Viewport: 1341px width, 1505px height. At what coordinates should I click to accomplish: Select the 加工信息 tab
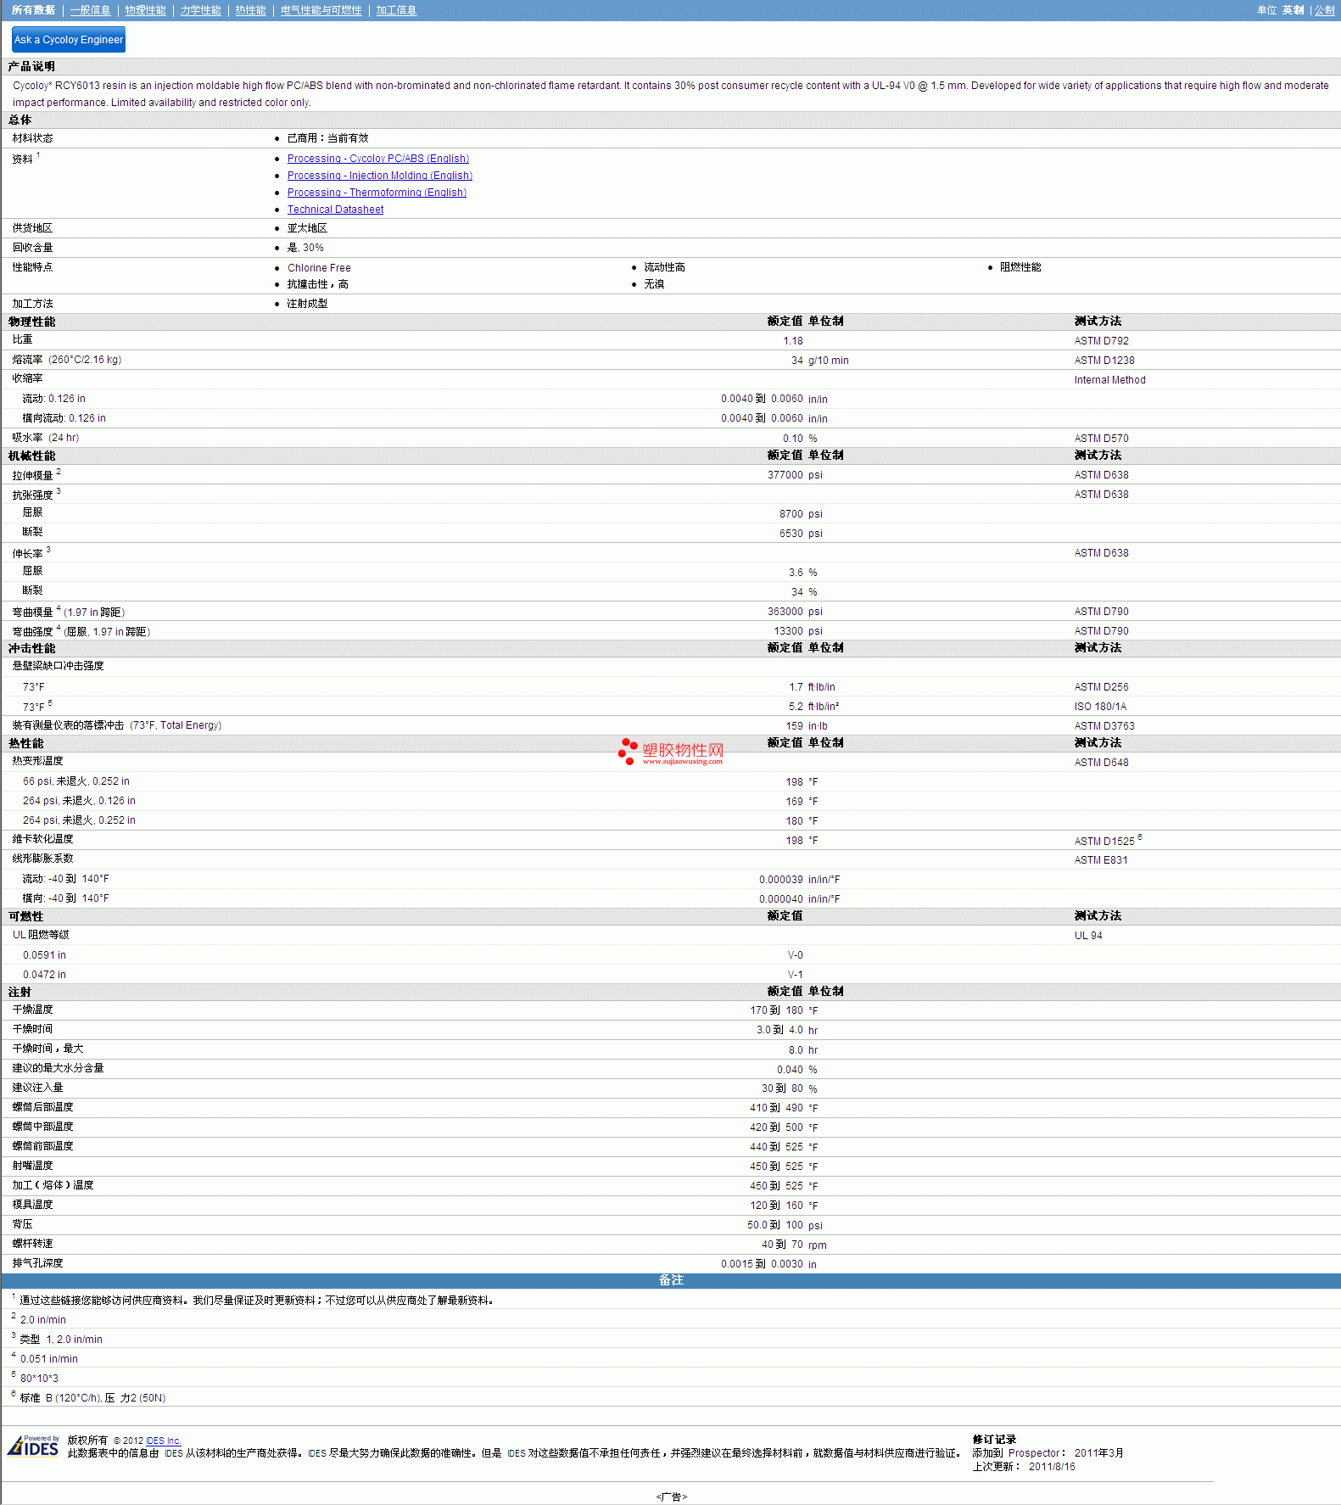pos(396,10)
